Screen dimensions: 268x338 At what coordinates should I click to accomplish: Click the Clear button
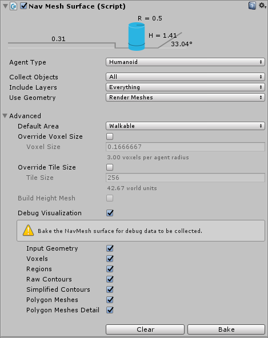click(x=145, y=329)
